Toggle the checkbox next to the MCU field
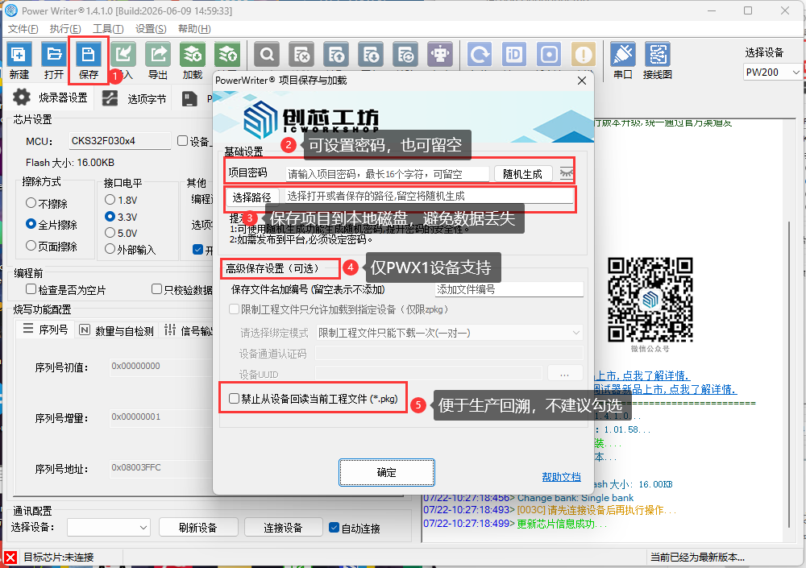 [182, 141]
